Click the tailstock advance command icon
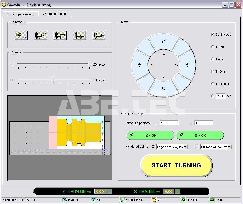Screen dimensions: 243x204 (99, 35)
